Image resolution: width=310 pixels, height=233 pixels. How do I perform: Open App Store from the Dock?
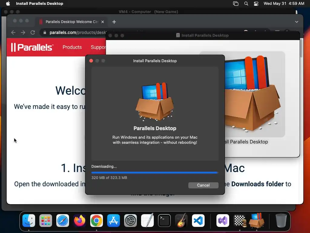point(114,221)
